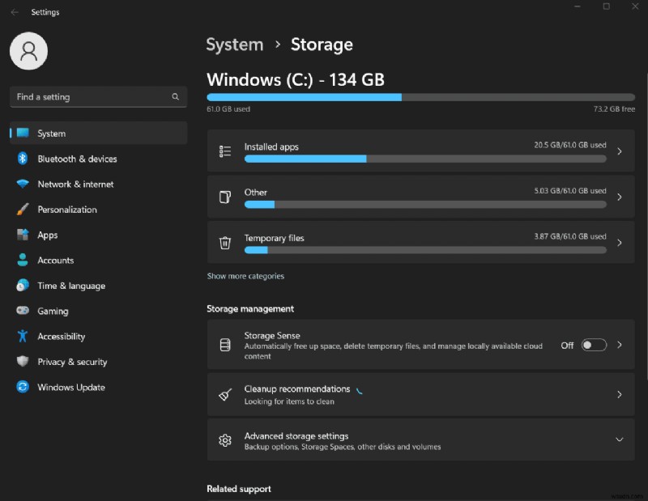Select System in the sidebar

tap(98, 133)
